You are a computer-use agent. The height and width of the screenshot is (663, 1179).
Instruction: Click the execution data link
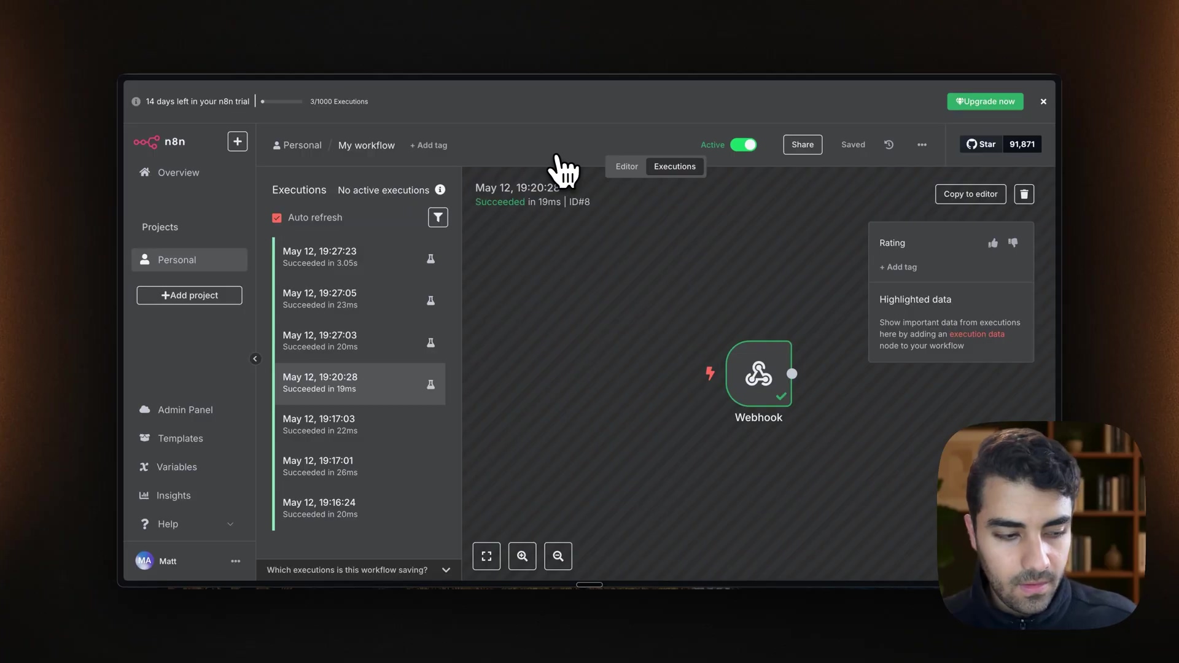click(x=976, y=335)
